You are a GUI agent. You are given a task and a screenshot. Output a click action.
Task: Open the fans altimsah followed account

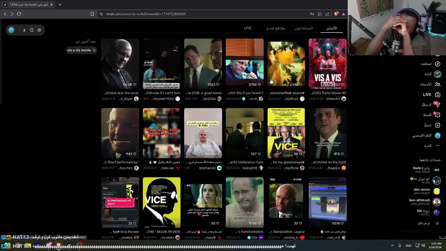425,201
